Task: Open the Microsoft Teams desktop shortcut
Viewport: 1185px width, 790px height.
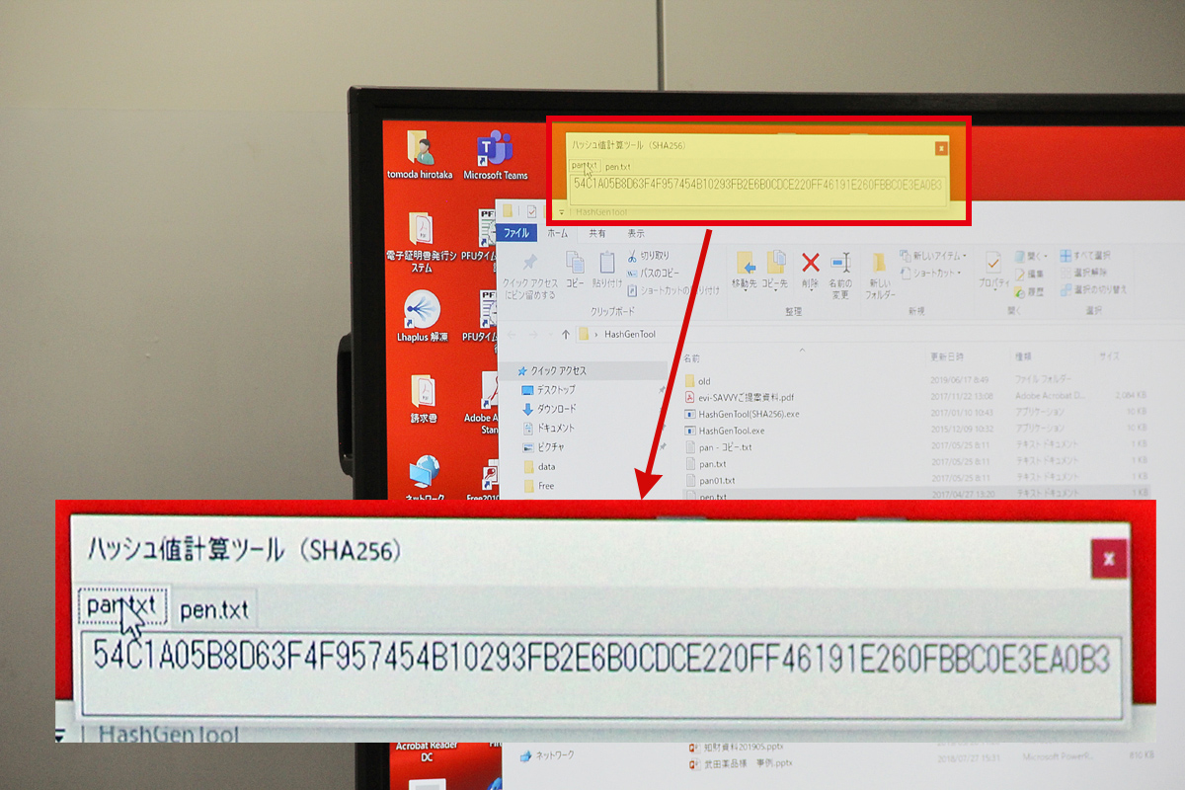Action: tap(495, 153)
